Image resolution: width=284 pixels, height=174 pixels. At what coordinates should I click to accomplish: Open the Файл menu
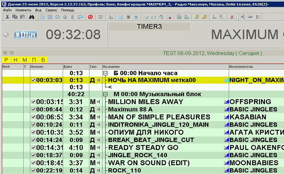(8, 10)
